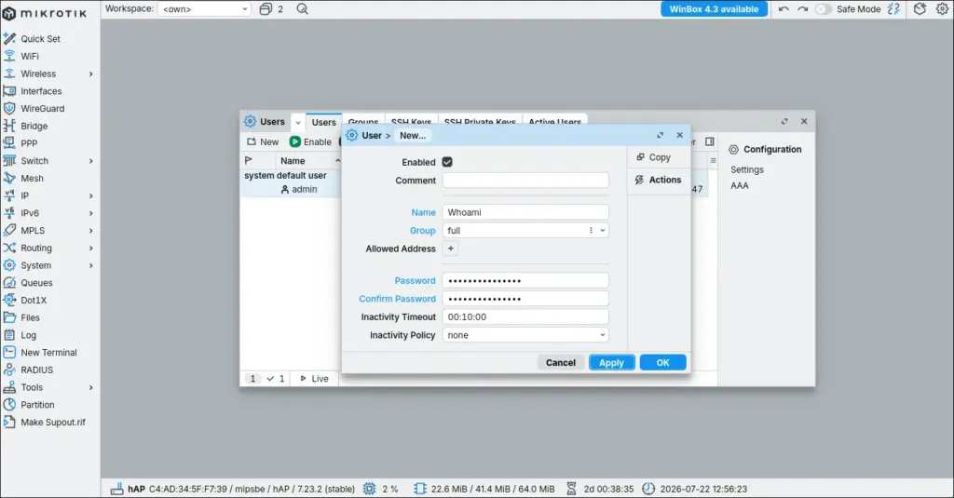Open the Interfaces section
The width and height of the screenshot is (954, 498).
pyautogui.click(x=41, y=91)
